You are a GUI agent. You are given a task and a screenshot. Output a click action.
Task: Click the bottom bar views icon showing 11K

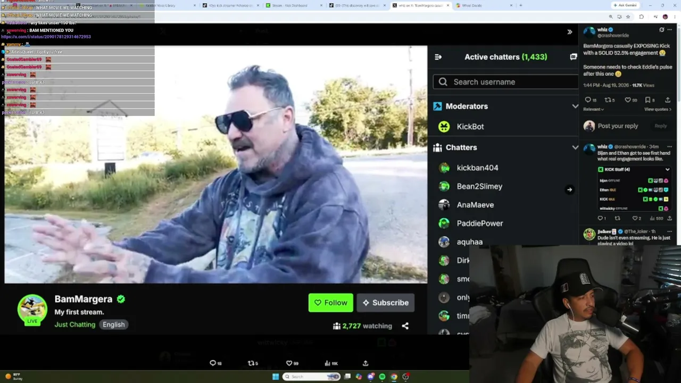click(x=327, y=363)
